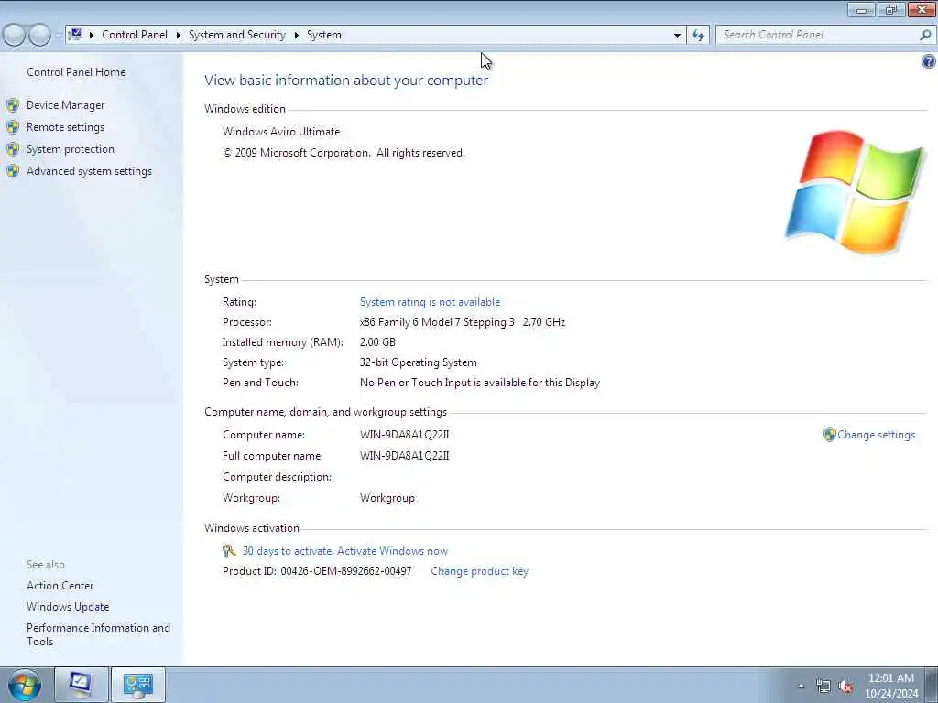938x703 pixels.
Task: Click Change settings for computer name
Action: (x=876, y=435)
